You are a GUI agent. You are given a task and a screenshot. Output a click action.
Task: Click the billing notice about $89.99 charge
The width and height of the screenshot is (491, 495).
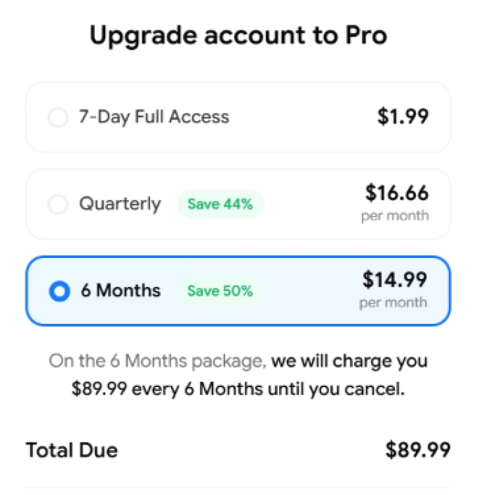coord(238,375)
